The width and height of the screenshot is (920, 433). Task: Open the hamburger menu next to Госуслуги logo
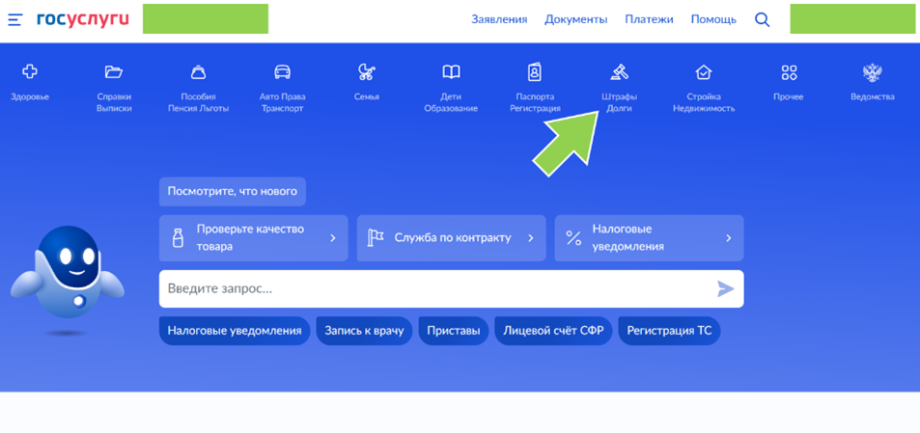[x=15, y=19]
